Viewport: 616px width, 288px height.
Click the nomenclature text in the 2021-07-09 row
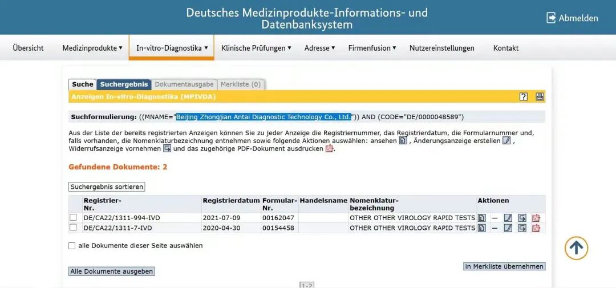(x=412, y=218)
